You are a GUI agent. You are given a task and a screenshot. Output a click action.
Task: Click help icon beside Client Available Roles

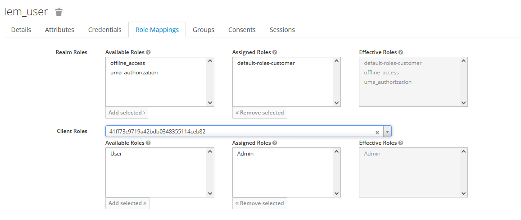(148, 143)
